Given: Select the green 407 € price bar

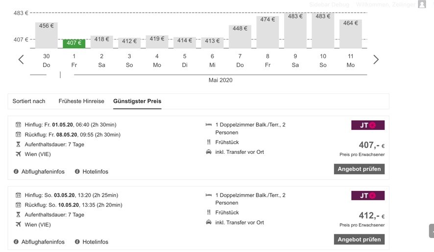Looking at the screenshot, I should pyautogui.click(x=74, y=43).
